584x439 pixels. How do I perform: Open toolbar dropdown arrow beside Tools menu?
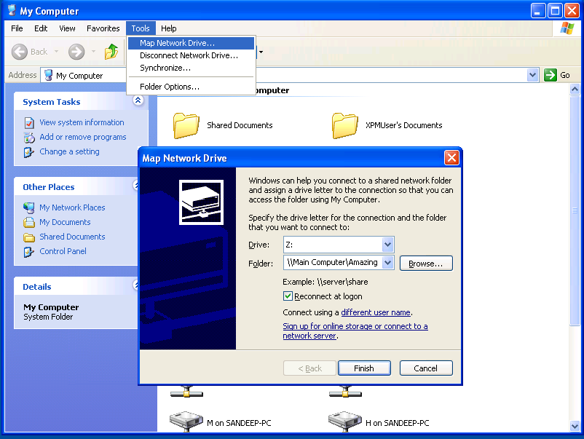(x=261, y=52)
